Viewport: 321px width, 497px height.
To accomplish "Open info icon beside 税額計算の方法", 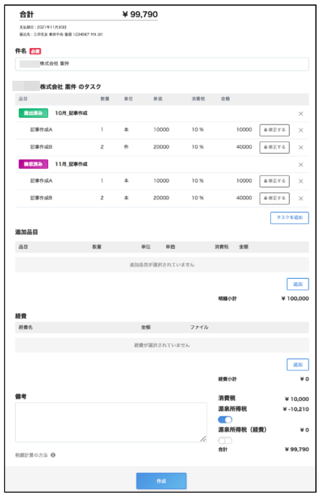I will (x=53, y=455).
